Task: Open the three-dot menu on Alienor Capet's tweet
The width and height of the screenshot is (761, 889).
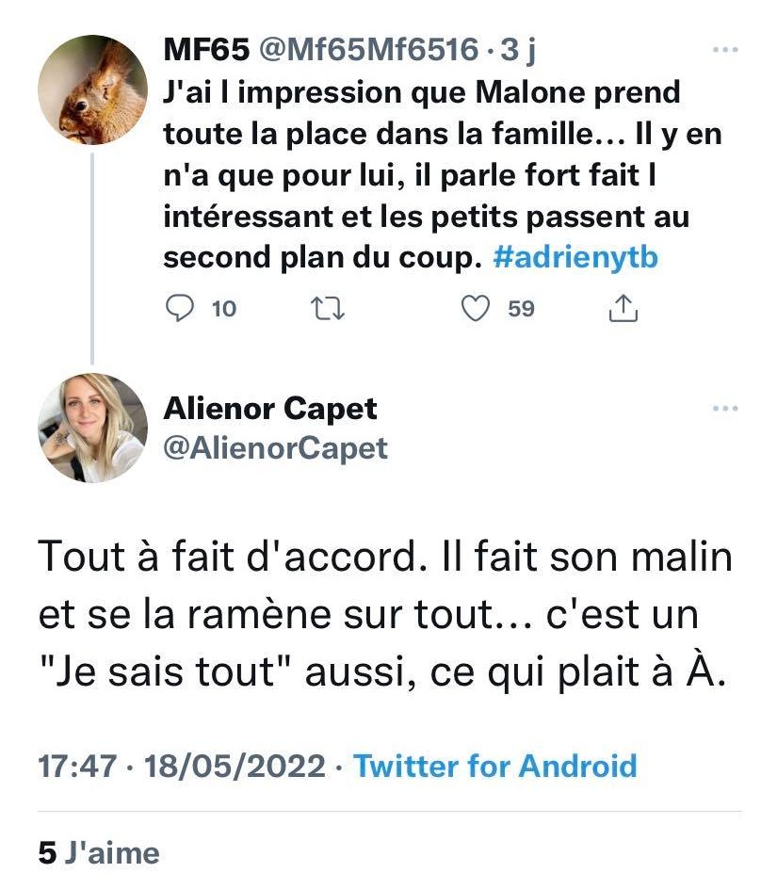Action: (x=725, y=409)
